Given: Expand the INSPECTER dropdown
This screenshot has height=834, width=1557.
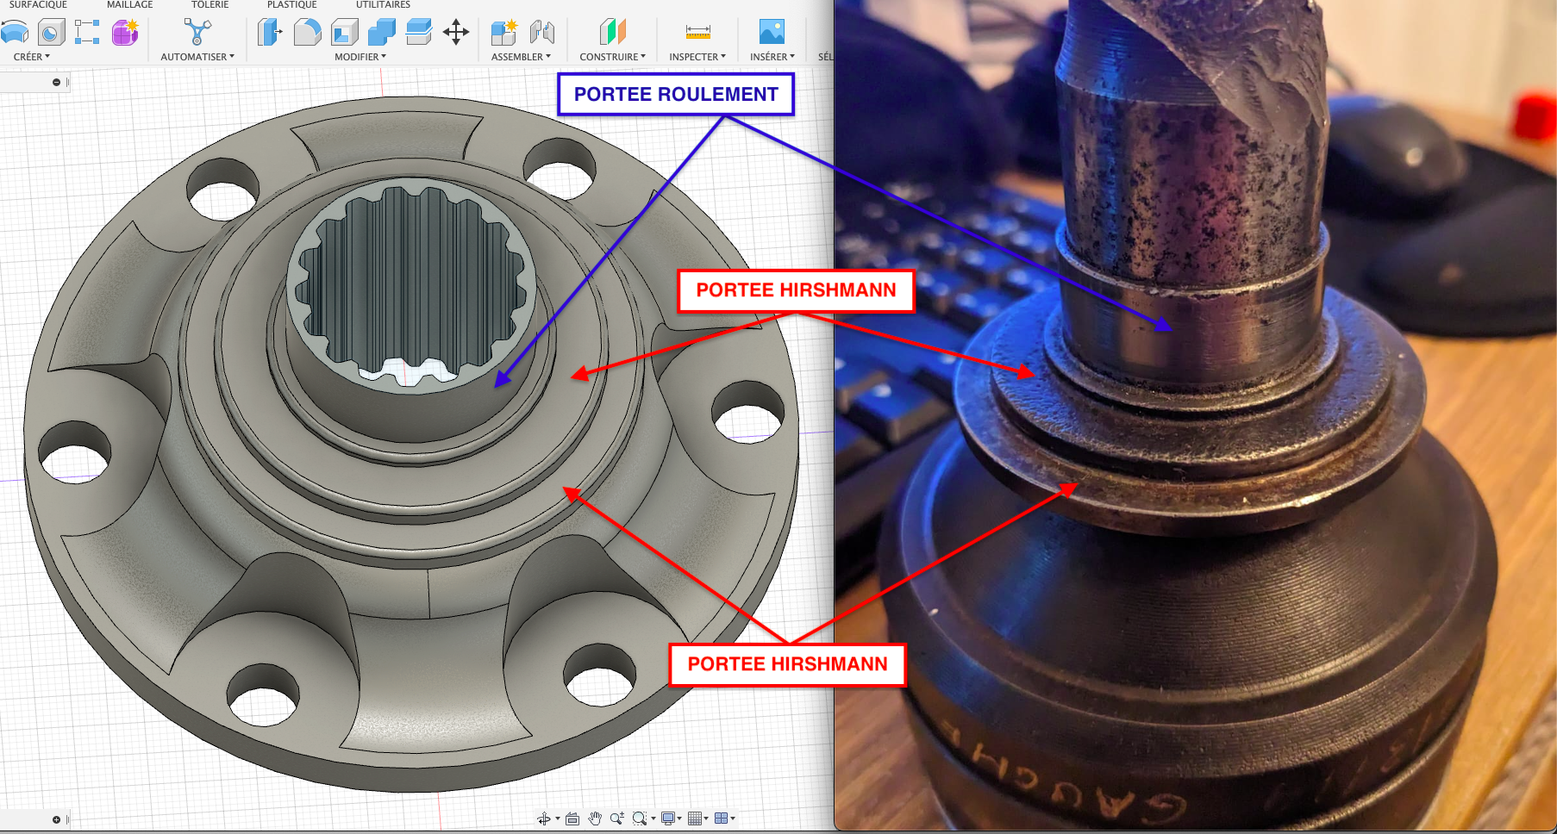Looking at the screenshot, I should [x=697, y=57].
